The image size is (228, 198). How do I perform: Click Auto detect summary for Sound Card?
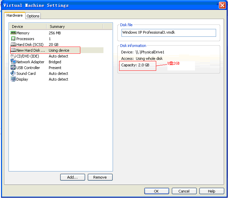59,73
